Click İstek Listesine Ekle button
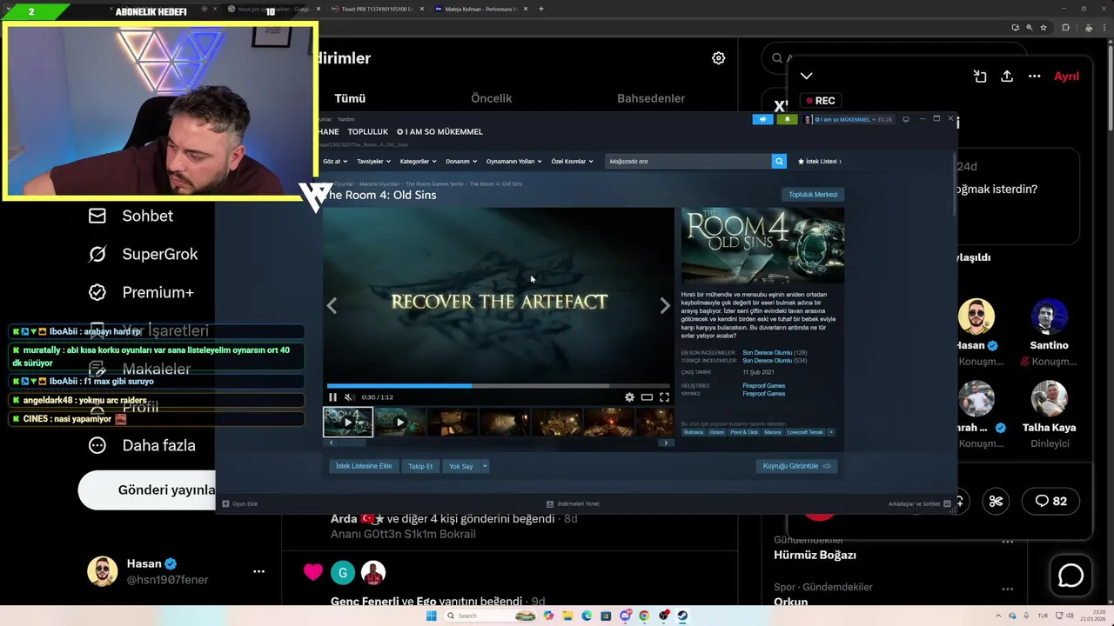Viewport: 1114px width, 626px height. click(x=364, y=466)
